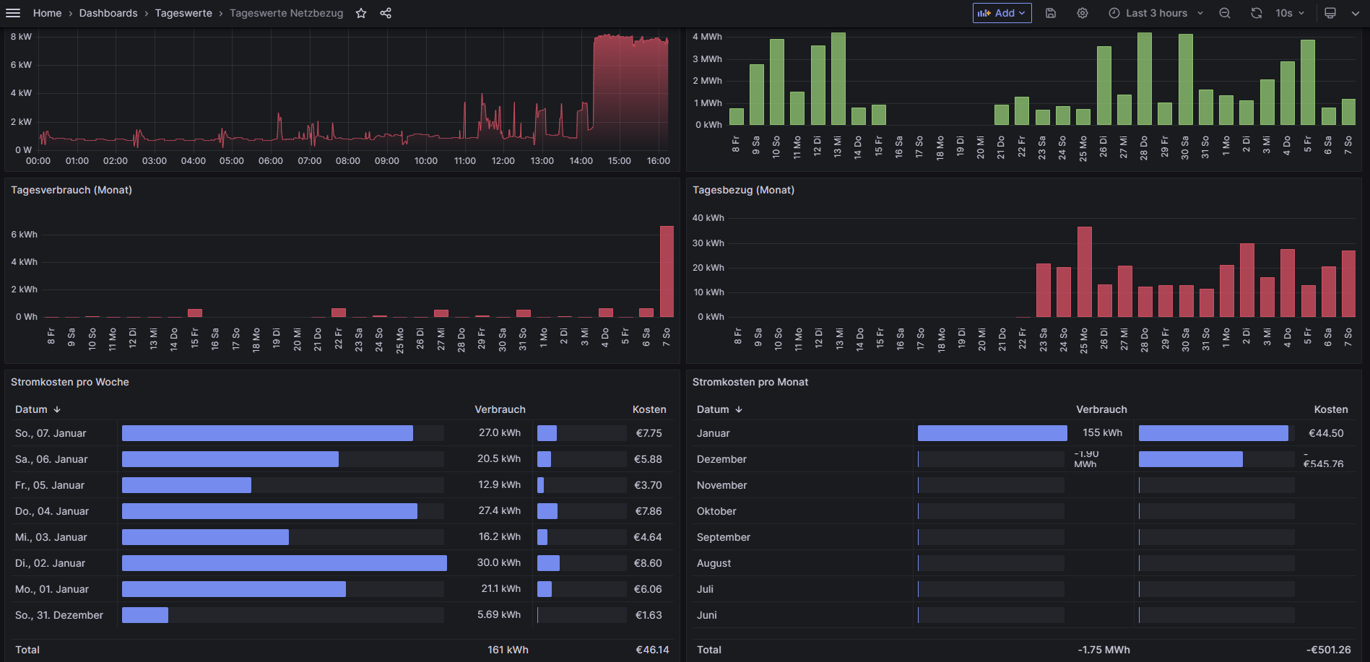1370x662 pixels.
Task: Select the So., 31. Dezember row
Action: 342,615
